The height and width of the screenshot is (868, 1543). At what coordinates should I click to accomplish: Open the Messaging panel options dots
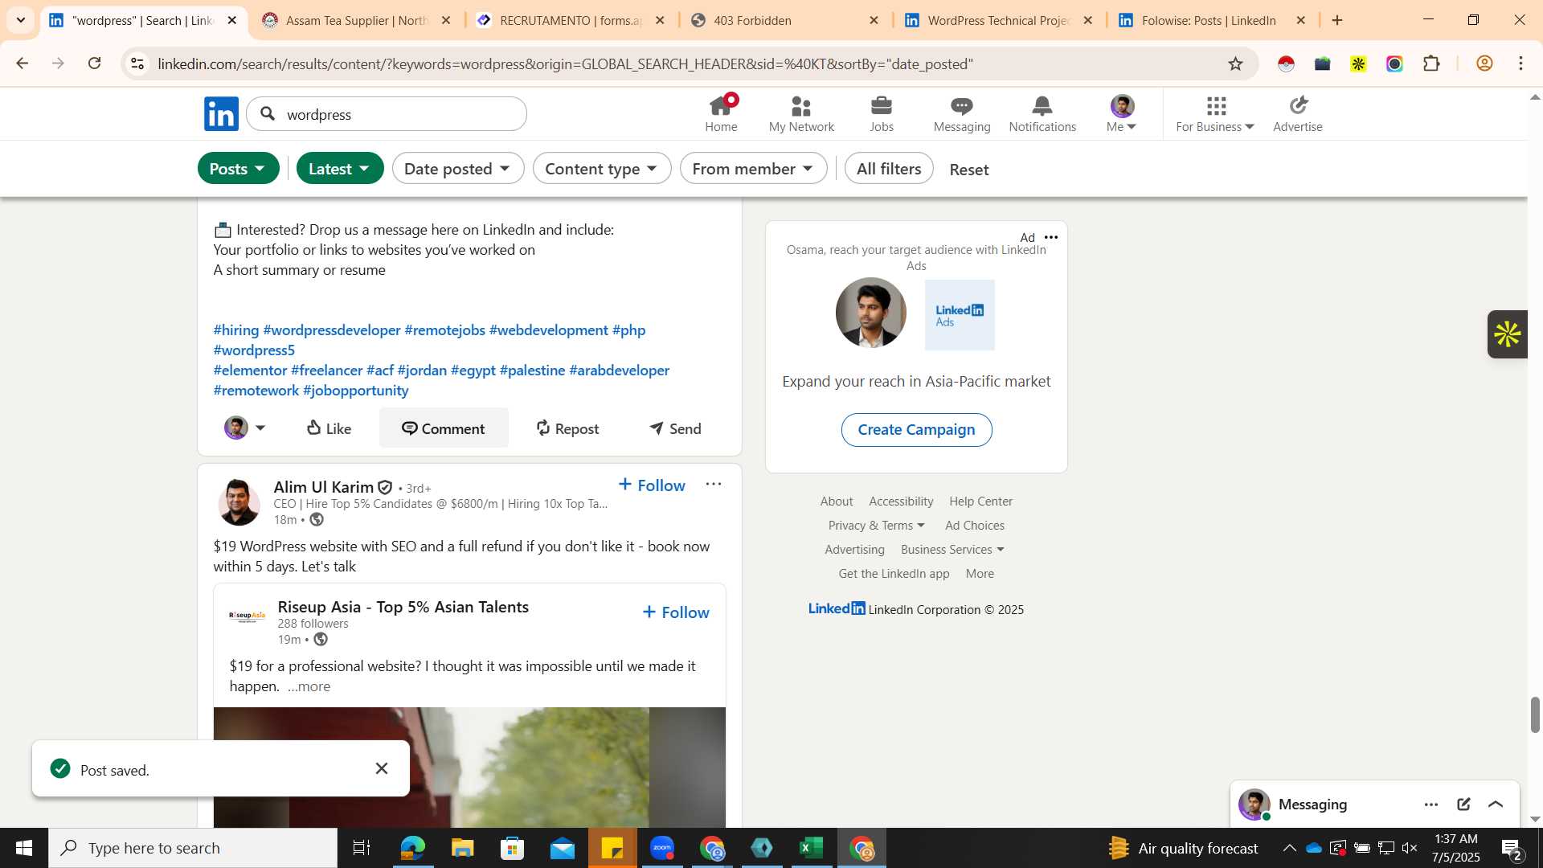1431,805
